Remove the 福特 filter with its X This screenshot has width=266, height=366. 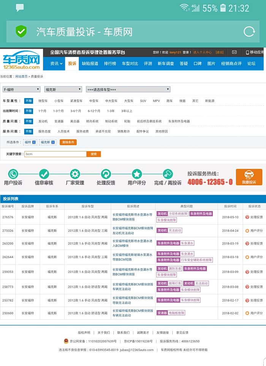34,142
